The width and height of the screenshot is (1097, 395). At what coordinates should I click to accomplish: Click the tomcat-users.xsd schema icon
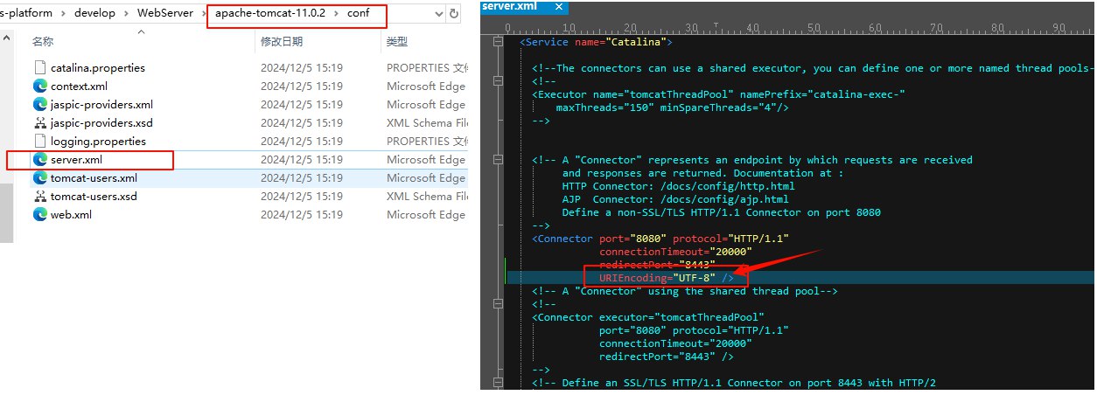(x=39, y=196)
